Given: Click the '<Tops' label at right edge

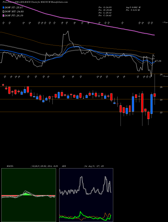Looking at the screenshot, I should [x=165, y=23].
